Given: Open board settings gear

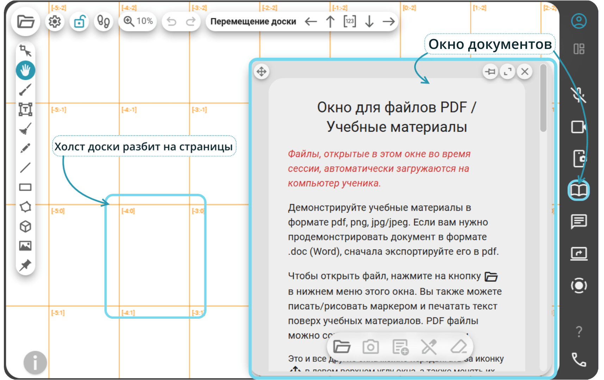Looking at the screenshot, I should pyautogui.click(x=55, y=22).
